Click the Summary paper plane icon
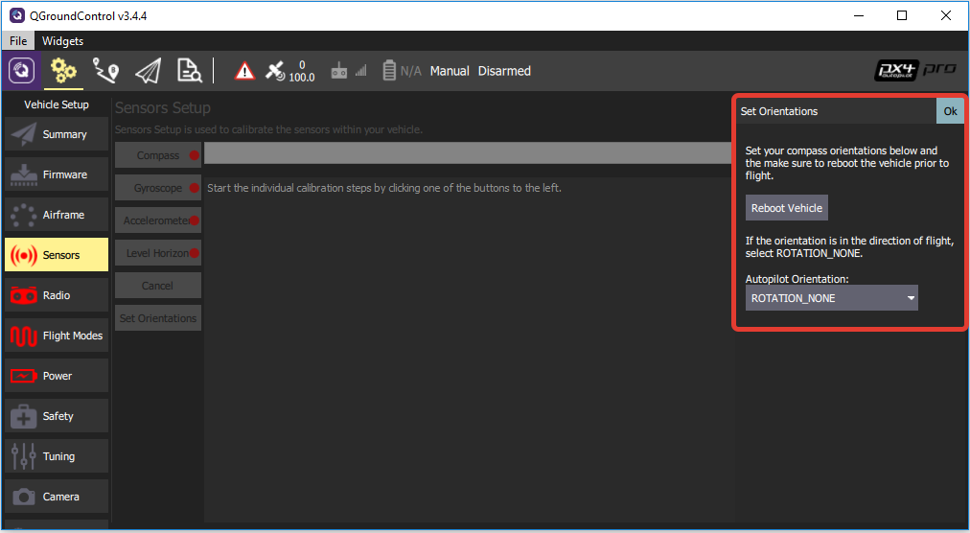This screenshot has width=970, height=533. click(24, 134)
